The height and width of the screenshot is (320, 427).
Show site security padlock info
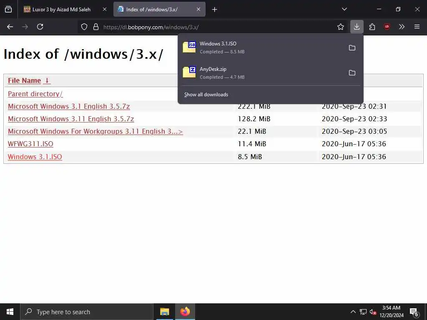(x=96, y=27)
